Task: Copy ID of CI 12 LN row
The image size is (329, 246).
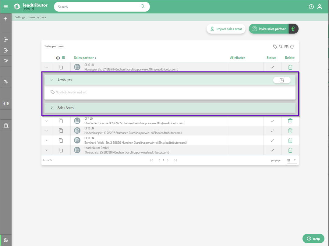Action: click(x=61, y=131)
